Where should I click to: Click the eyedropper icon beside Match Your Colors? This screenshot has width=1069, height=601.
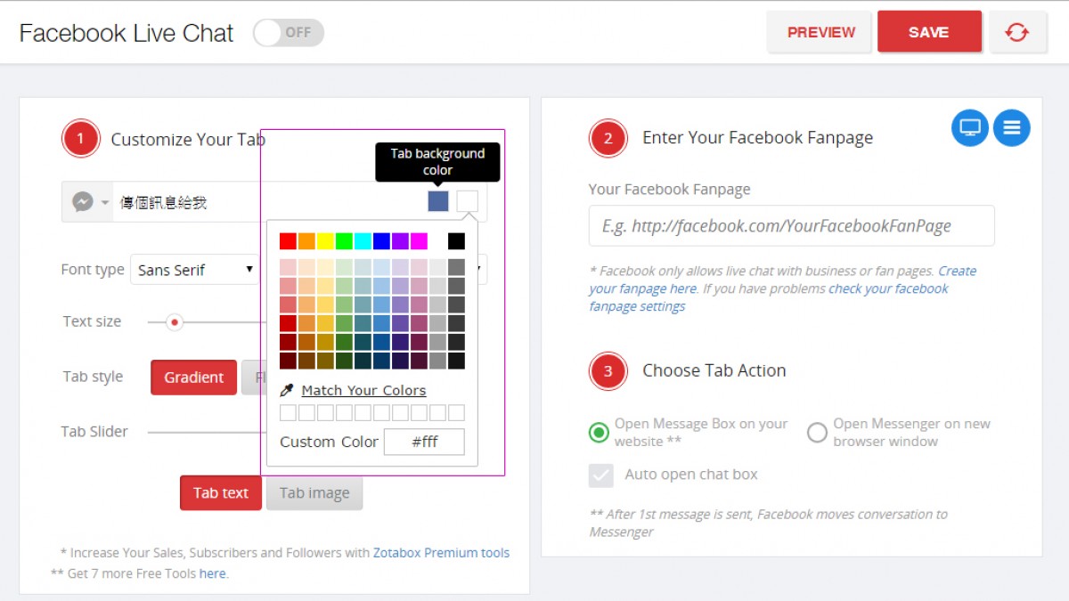287,391
